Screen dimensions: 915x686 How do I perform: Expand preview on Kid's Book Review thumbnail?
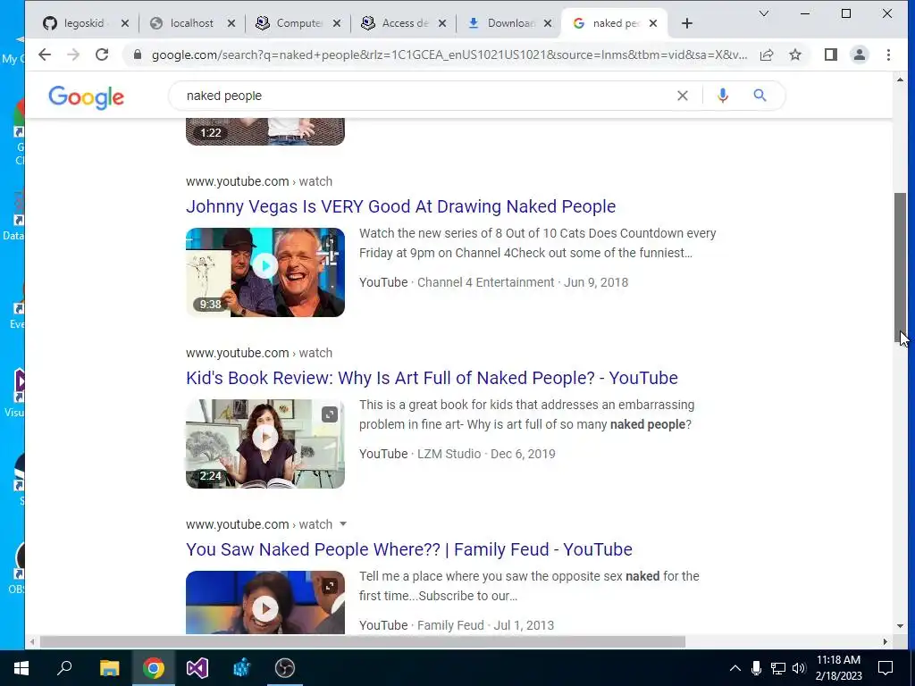pyautogui.click(x=330, y=414)
